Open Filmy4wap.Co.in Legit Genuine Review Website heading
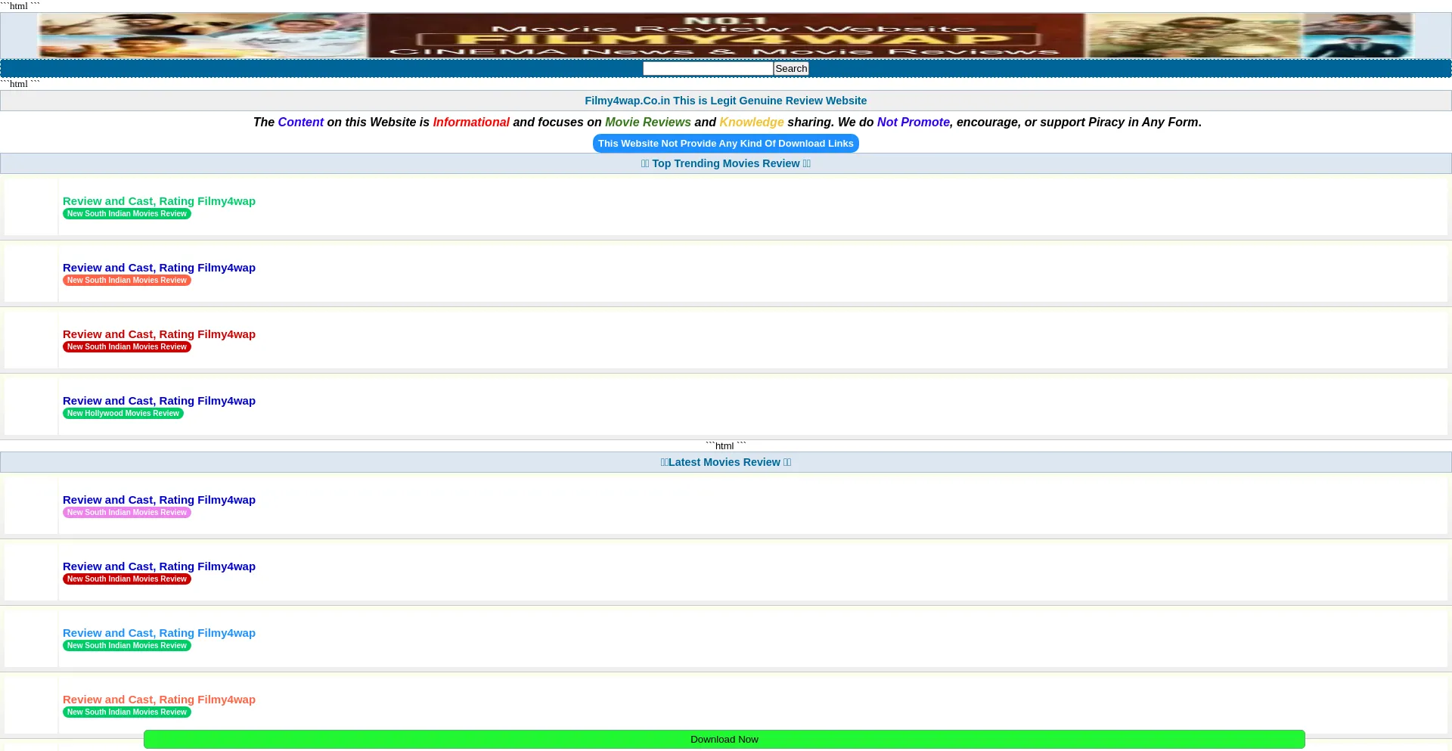The height and width of the screenshot is (751, 1452). pos(725,101)
